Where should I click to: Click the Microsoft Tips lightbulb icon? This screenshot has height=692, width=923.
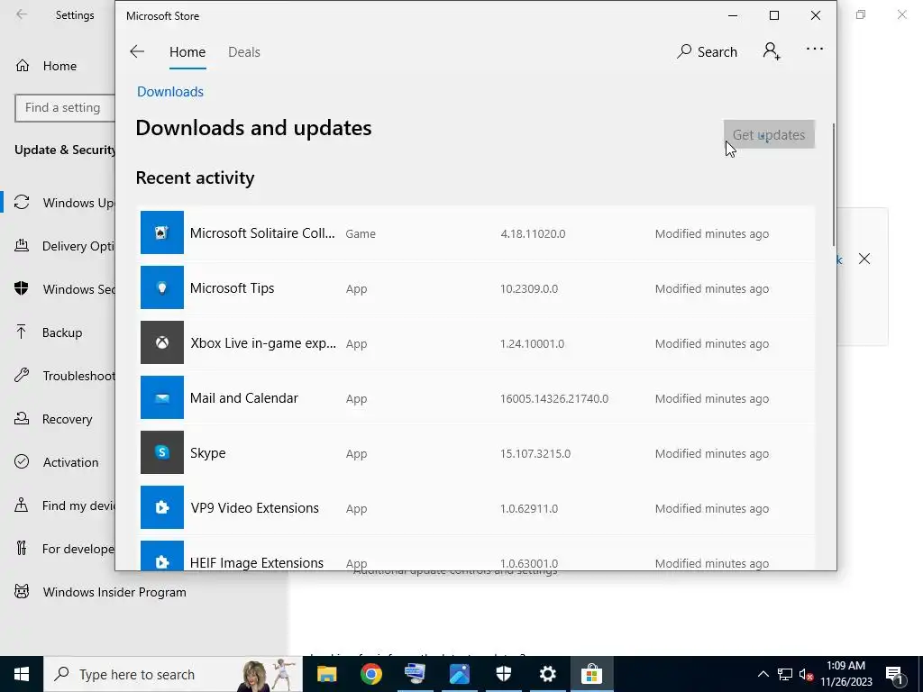pyautogui.click(x=162, y=287)
